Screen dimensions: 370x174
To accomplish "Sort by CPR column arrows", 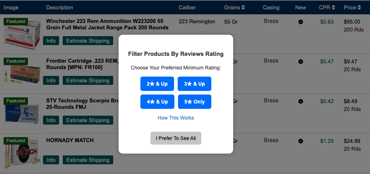I will point(333,8).
